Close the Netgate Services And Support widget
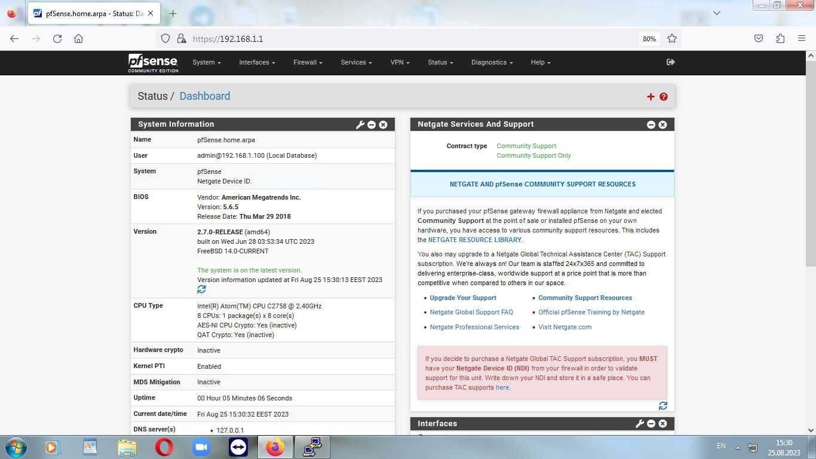Viewport: 816px width, 459px height. click(662, 125)
